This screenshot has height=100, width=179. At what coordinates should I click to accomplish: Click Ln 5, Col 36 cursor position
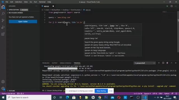click(x=138, y=94)
